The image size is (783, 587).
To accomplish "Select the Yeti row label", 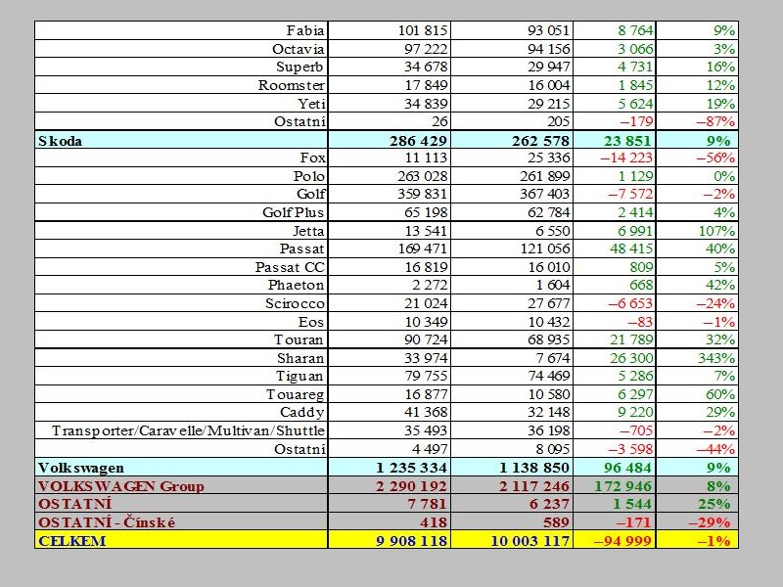I will [311, 104].
